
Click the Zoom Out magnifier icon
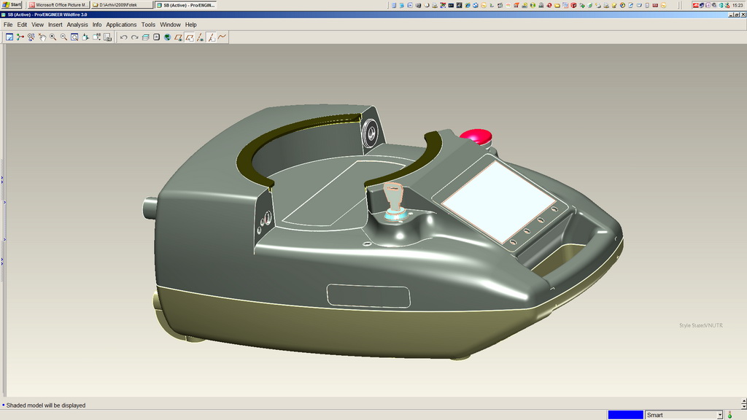[63, 37]
